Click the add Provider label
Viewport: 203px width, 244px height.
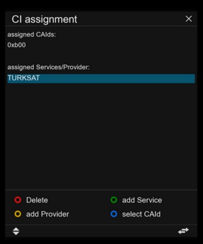pyautogui.click(x=48, y=214)
